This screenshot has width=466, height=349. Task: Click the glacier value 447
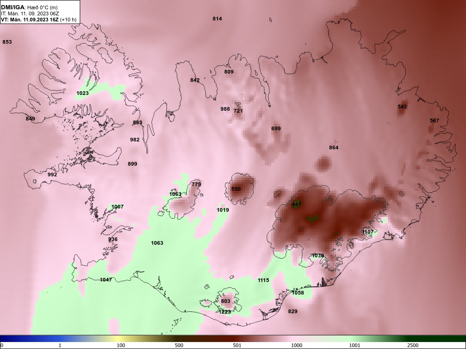pos(296,204)
